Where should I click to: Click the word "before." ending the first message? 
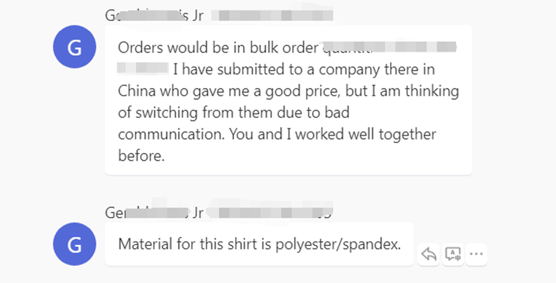[141, 156]
